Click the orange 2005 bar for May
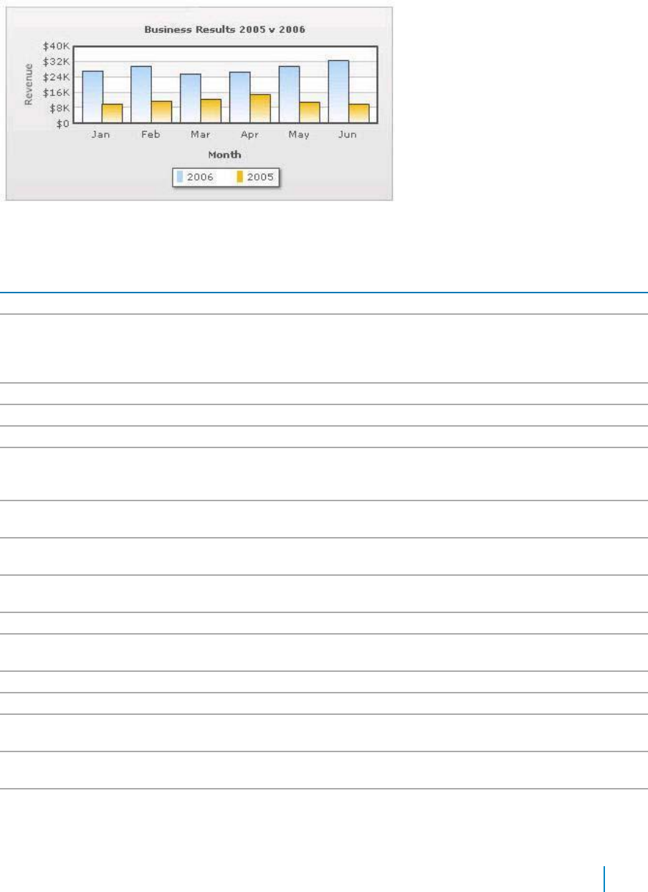Viewport: 648px width, 892px height. [x=310, y=113]
